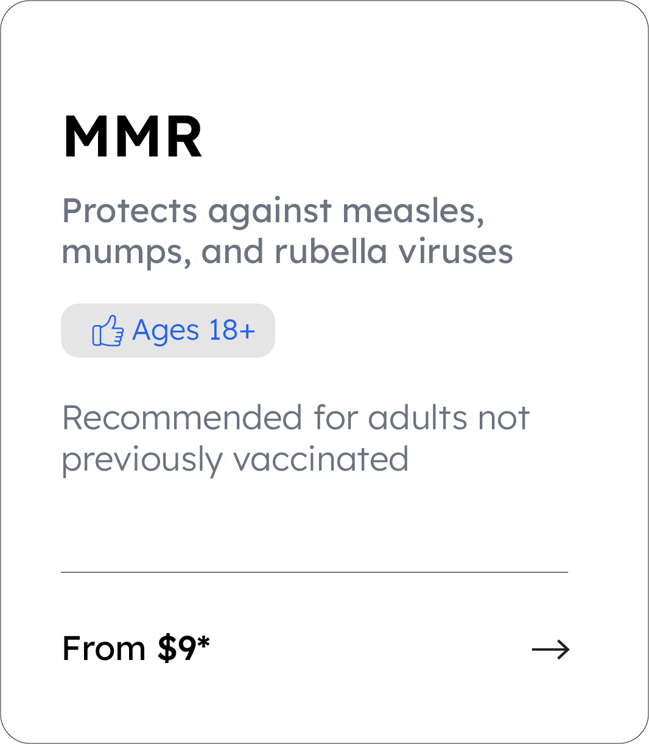Click the "$9" dollar amount
This screenshot has height=744, width=649.
[176, 648]
